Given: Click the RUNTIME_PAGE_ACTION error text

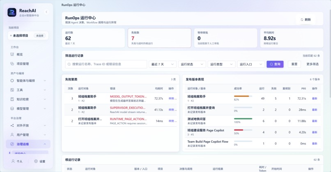Looking at the screenshot, I should (128, 119).
